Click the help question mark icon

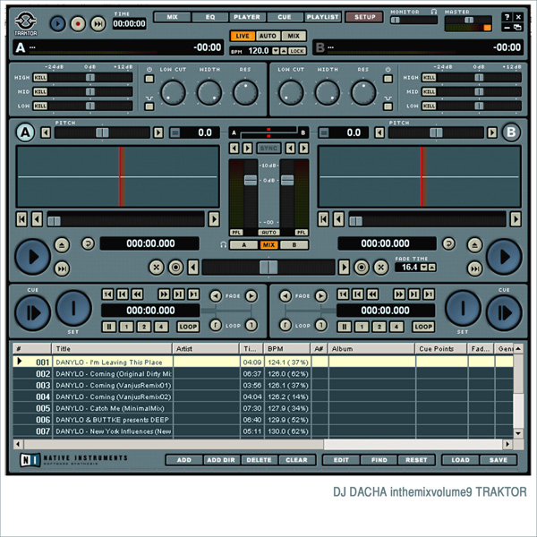507,17
